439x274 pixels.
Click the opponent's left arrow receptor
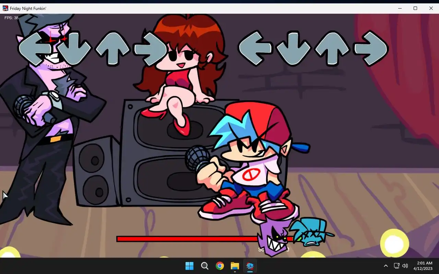pos(35,48)
